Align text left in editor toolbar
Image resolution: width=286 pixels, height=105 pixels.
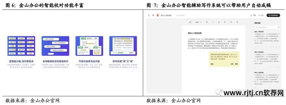[x=225, y=22]
